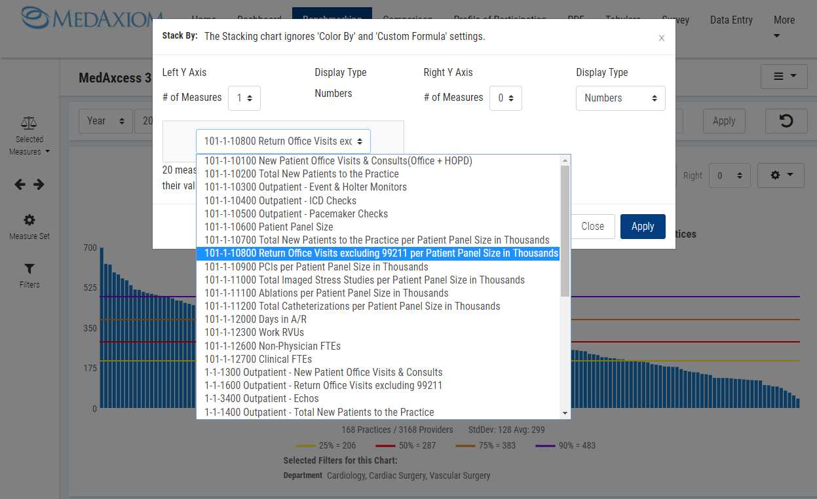Select 101-1-10600 Patient Panel Size option
This screenshot has width=817, height=499.
coord(269,227)
